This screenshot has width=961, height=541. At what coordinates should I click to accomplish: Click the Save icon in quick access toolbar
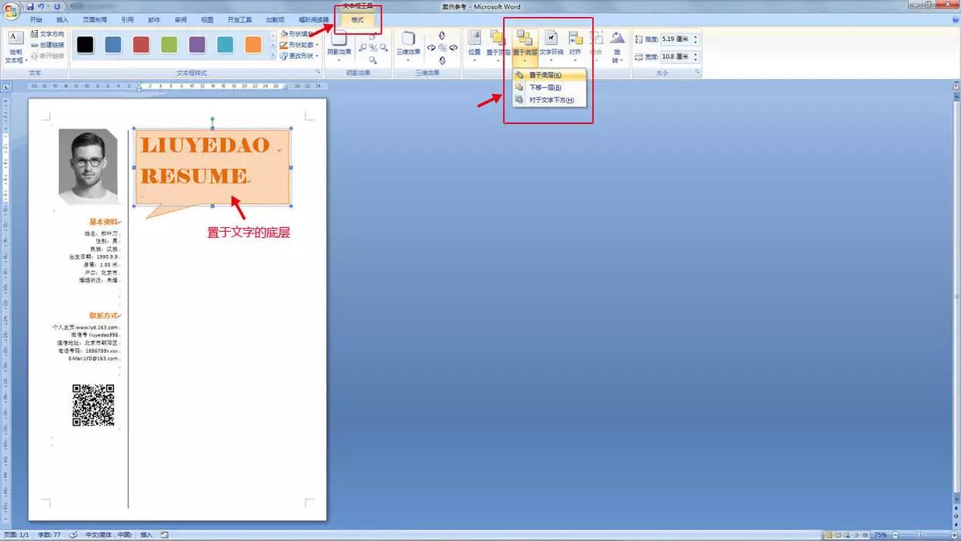tap(30, 6)
